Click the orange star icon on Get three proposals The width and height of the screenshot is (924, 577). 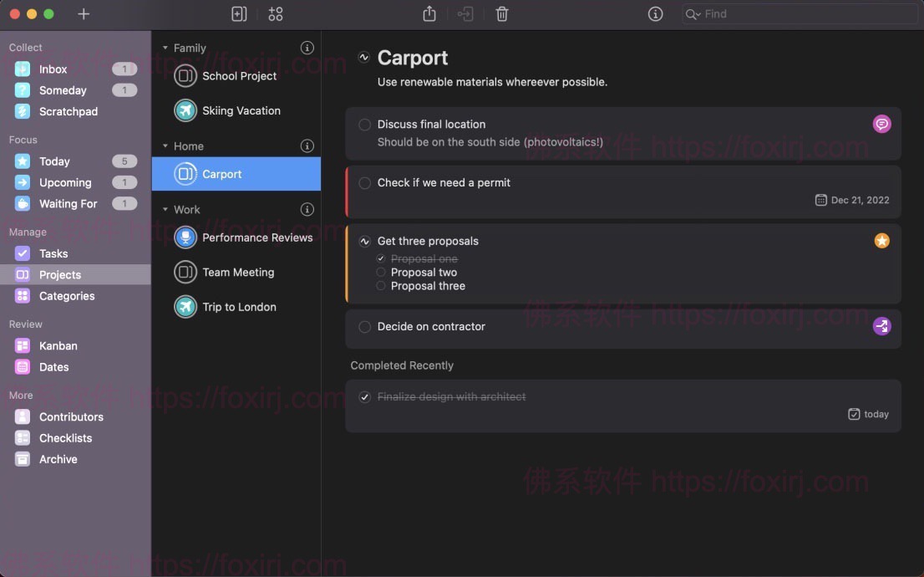click(881, 241)
